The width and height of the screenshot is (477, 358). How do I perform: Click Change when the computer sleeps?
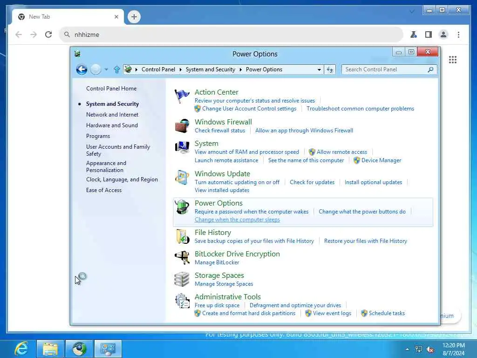(237, 220)
